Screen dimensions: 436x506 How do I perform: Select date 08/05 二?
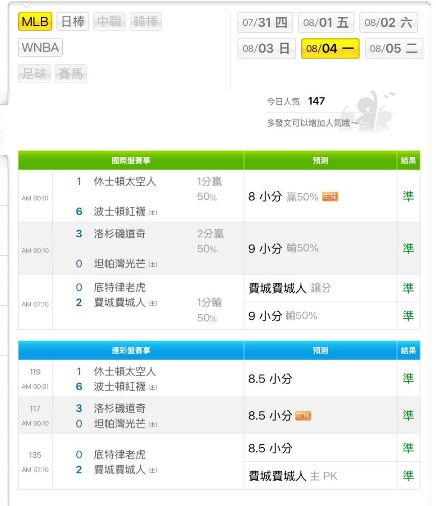tap(394, 49)
